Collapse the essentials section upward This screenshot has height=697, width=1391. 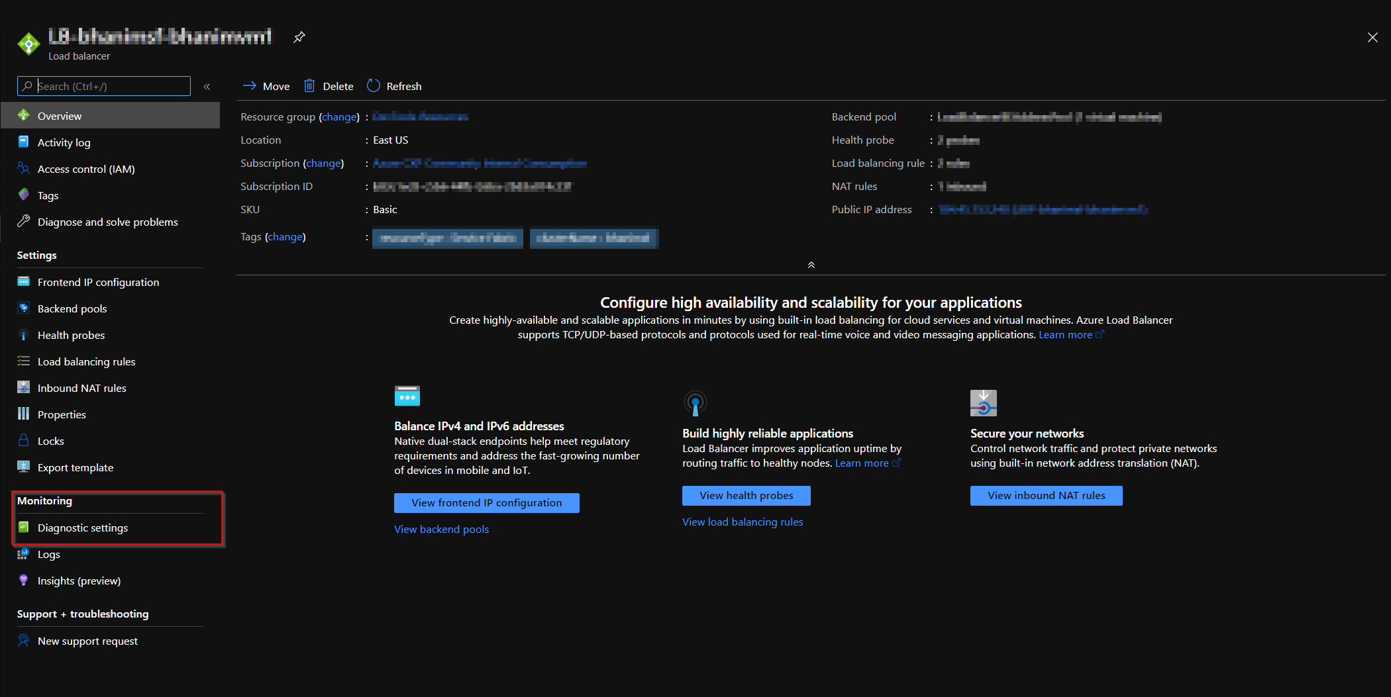[810, 264]
